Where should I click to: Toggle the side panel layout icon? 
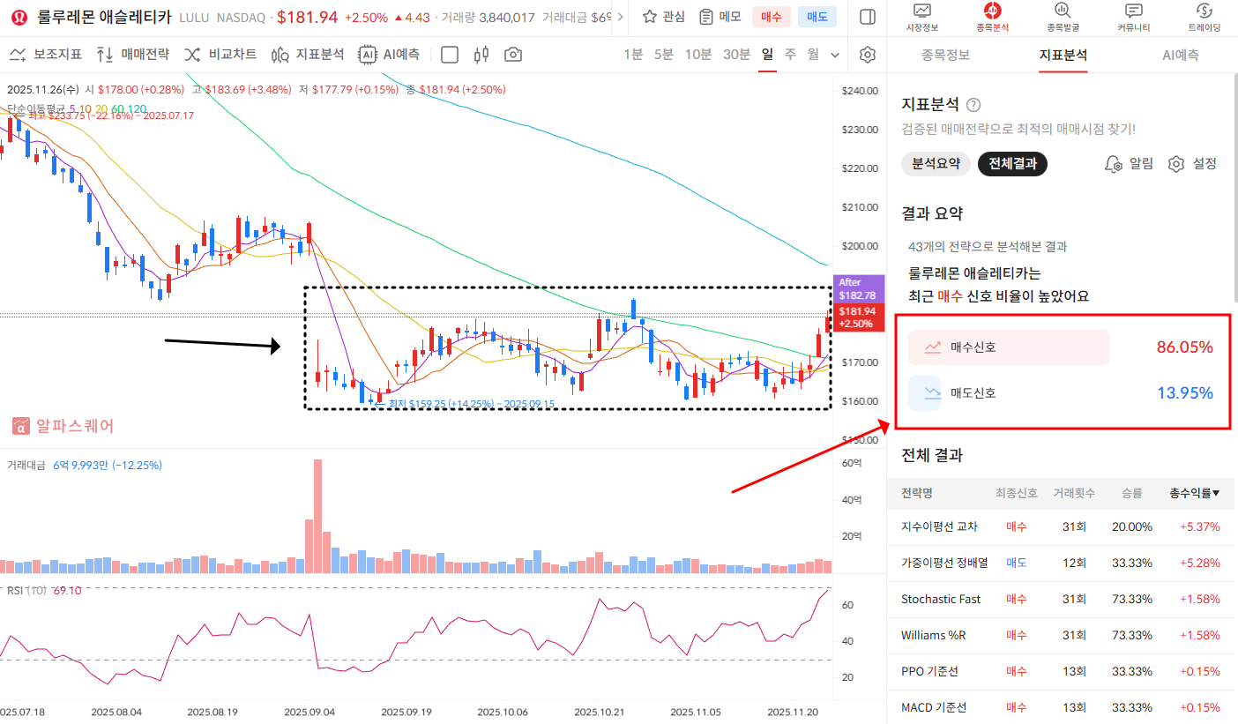click(867, 17)
